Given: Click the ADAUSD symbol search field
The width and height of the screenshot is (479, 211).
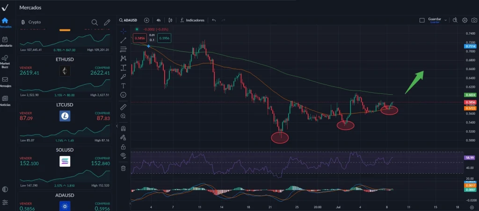Looking at the screenshot, I should [128, 20].
